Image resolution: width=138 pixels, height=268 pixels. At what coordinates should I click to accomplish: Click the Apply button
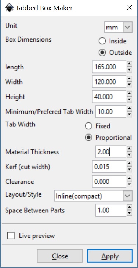tap(110, 256)
